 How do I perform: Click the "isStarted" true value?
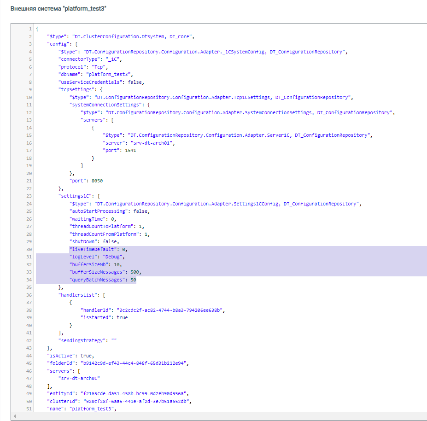click(x=122, y=317)
